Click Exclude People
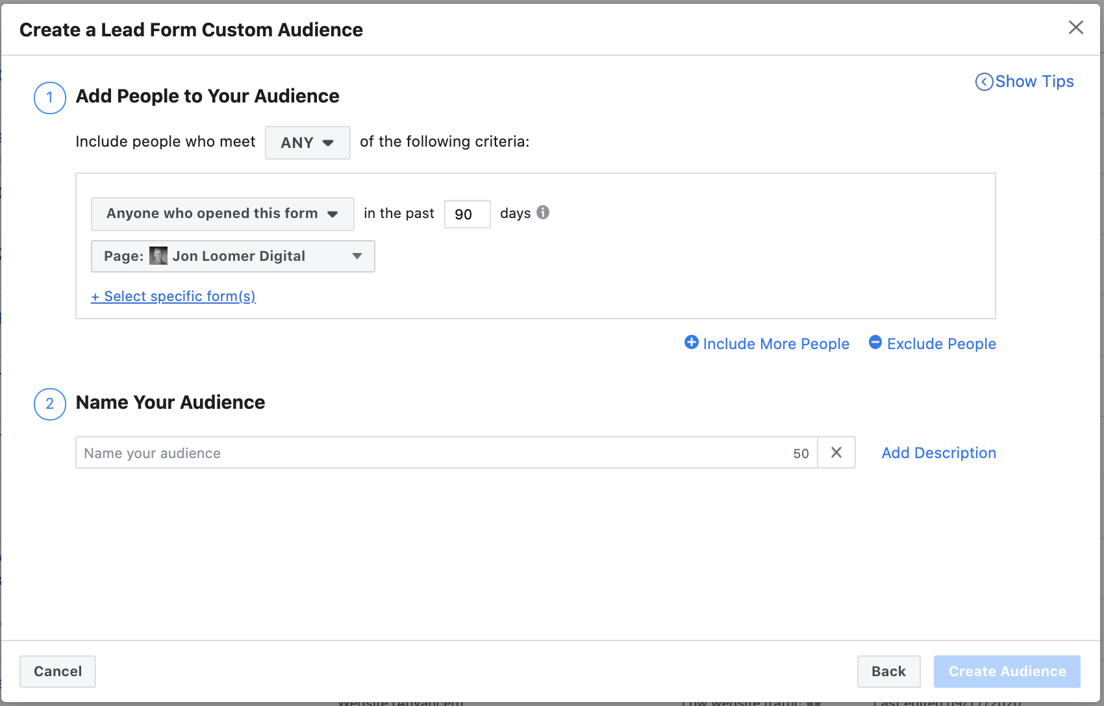Viewport: 1104px width, 706px height. [x=933, y=343]
